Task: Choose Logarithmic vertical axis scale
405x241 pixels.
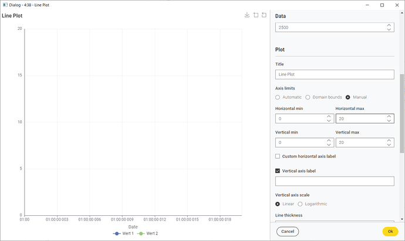Action: [301, 204]
